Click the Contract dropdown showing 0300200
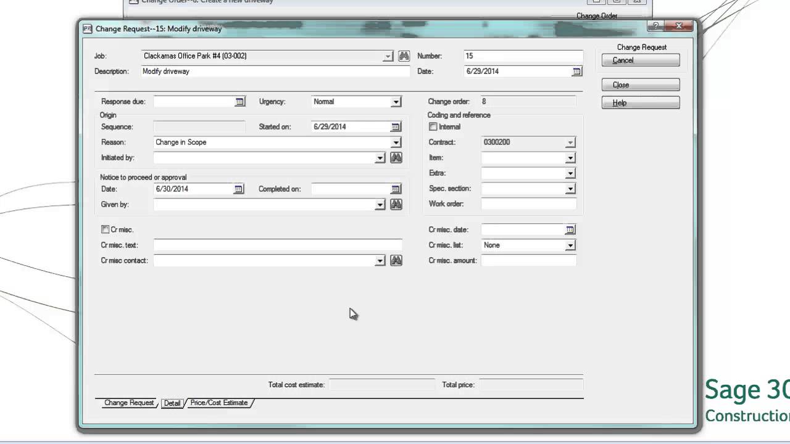 [528, 142]
